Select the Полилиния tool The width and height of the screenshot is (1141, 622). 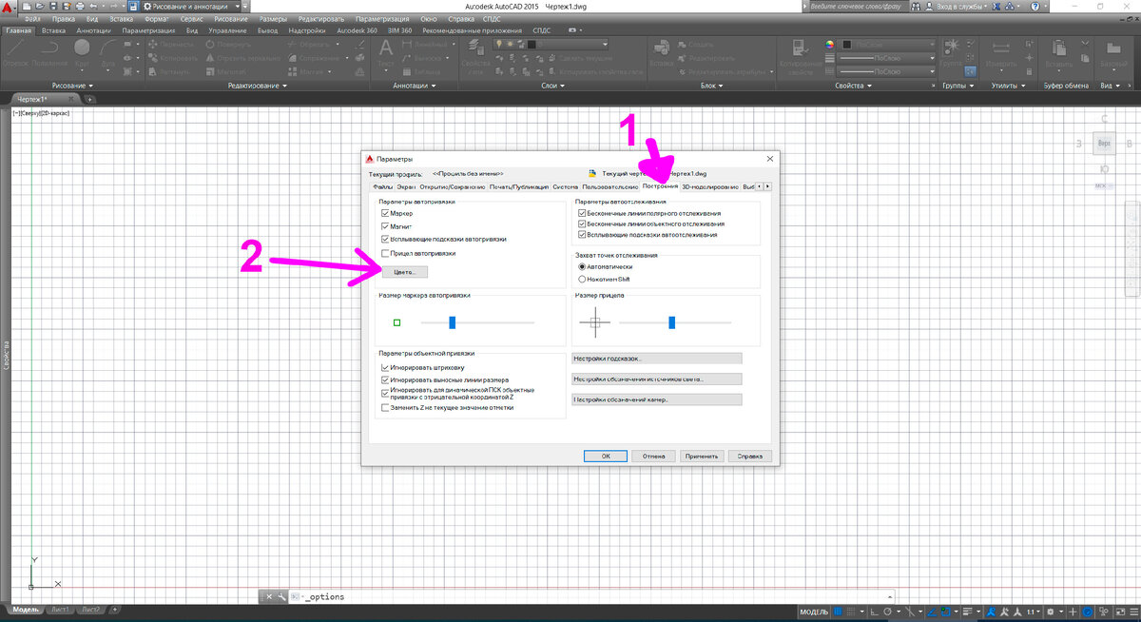(48, 51)
